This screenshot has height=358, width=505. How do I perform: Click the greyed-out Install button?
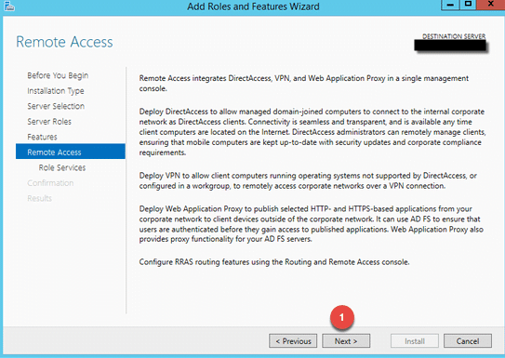[x=415, y=341]
